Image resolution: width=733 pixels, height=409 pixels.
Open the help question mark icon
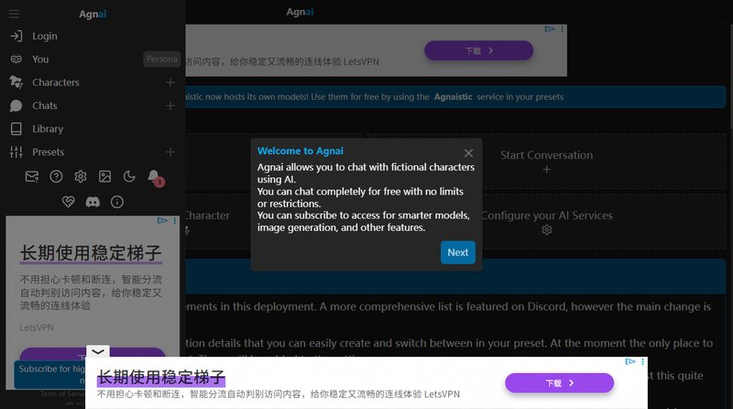[56, 176]
